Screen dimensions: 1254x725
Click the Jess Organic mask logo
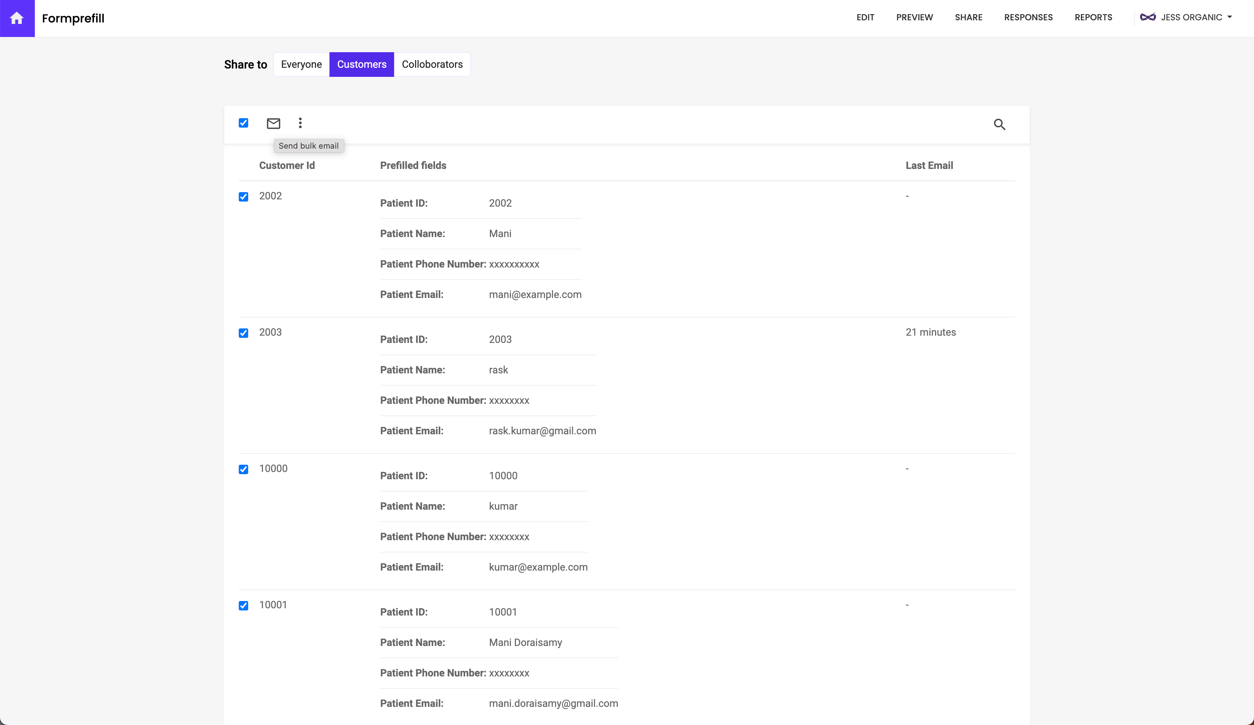point(1148,17)
